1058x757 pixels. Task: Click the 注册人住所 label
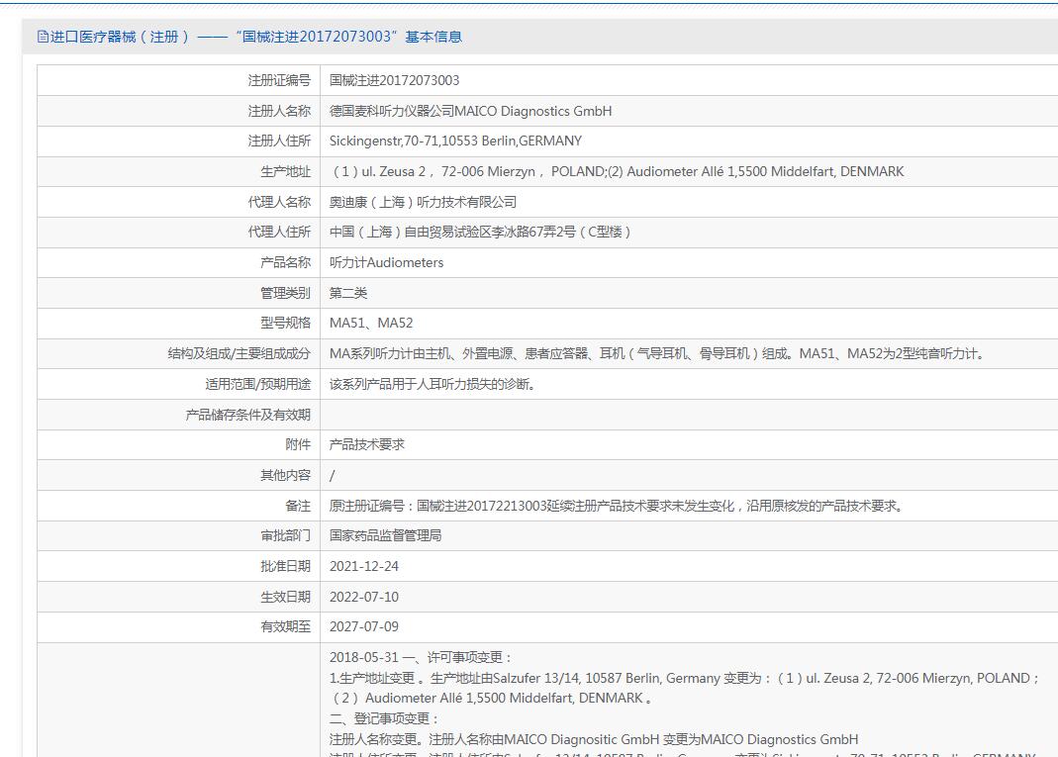[x=279, y=141]
